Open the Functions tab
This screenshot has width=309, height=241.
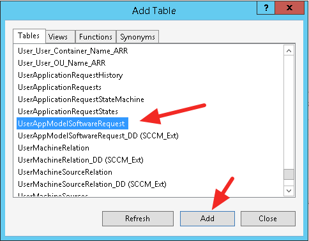[x=96, y=37]
